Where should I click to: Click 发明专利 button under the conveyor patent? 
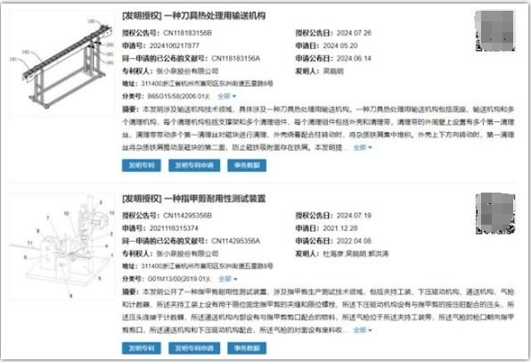click(142, 166)
